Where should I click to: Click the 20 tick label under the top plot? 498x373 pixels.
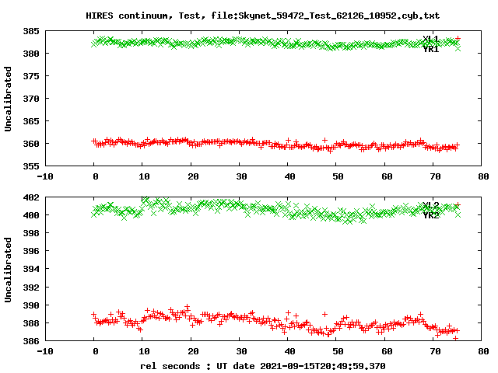193,176
